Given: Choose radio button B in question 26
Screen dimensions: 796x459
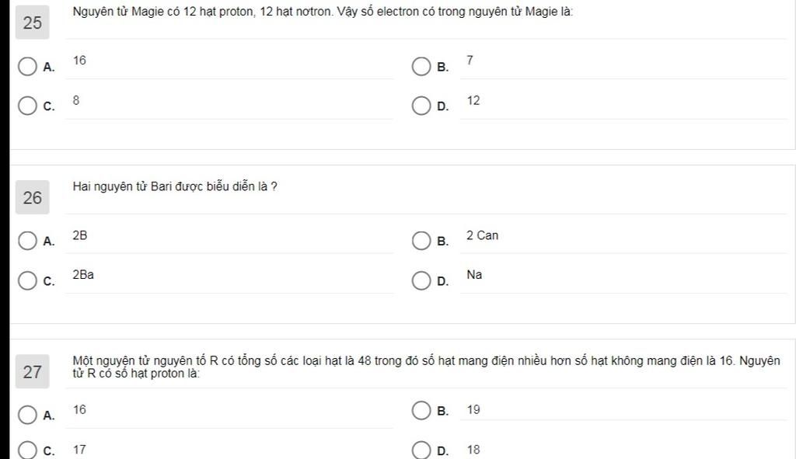Looking at the screenshot, I should click(421, 241).
